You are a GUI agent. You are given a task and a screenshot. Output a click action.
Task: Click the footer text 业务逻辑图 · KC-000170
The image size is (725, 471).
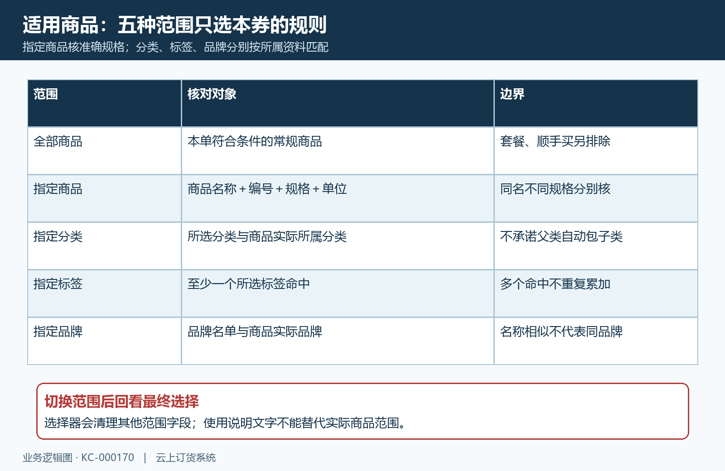(78, 457)
